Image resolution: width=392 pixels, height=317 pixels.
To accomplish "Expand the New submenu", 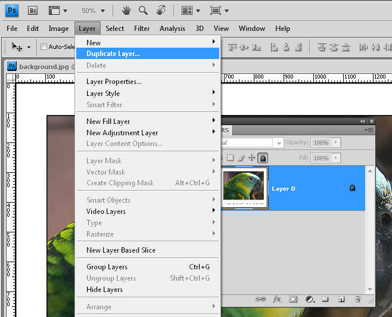I will tap(148, 42).
